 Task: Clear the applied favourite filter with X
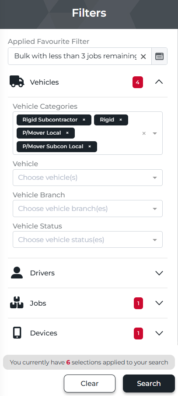click(x=143, y=56)
